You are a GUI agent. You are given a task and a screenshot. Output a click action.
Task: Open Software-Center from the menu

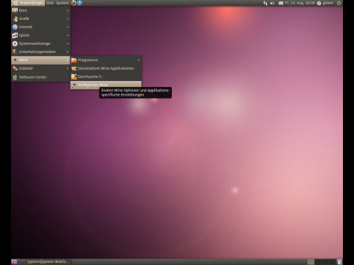point(41,77)
